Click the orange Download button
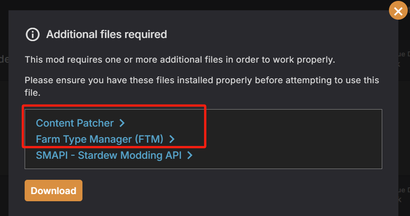The height and width of the screenshot is (216, 410). pyautogui.click(x=54, y=191)
